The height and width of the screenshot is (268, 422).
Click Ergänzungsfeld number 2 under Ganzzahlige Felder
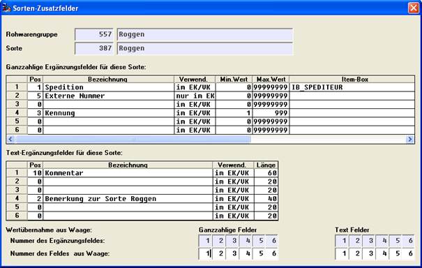[219, 241]
